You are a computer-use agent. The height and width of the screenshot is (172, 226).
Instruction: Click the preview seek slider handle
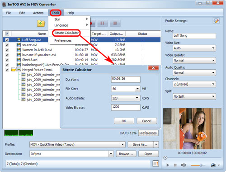[165, 158]
